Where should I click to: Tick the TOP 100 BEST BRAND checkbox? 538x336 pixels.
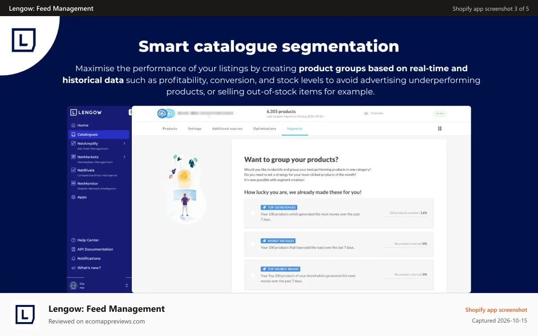(253, 275)
